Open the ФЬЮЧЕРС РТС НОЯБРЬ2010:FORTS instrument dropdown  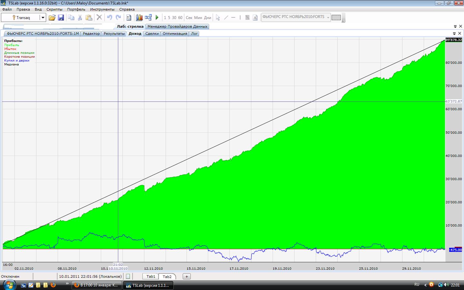click(x=328, y=17)
